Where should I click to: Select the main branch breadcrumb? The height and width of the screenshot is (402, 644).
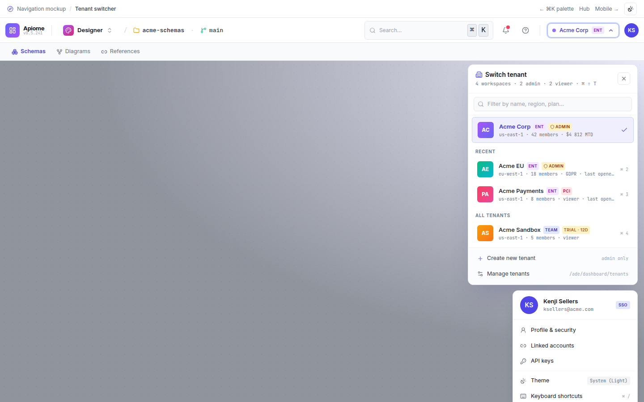tap(212, 30)
